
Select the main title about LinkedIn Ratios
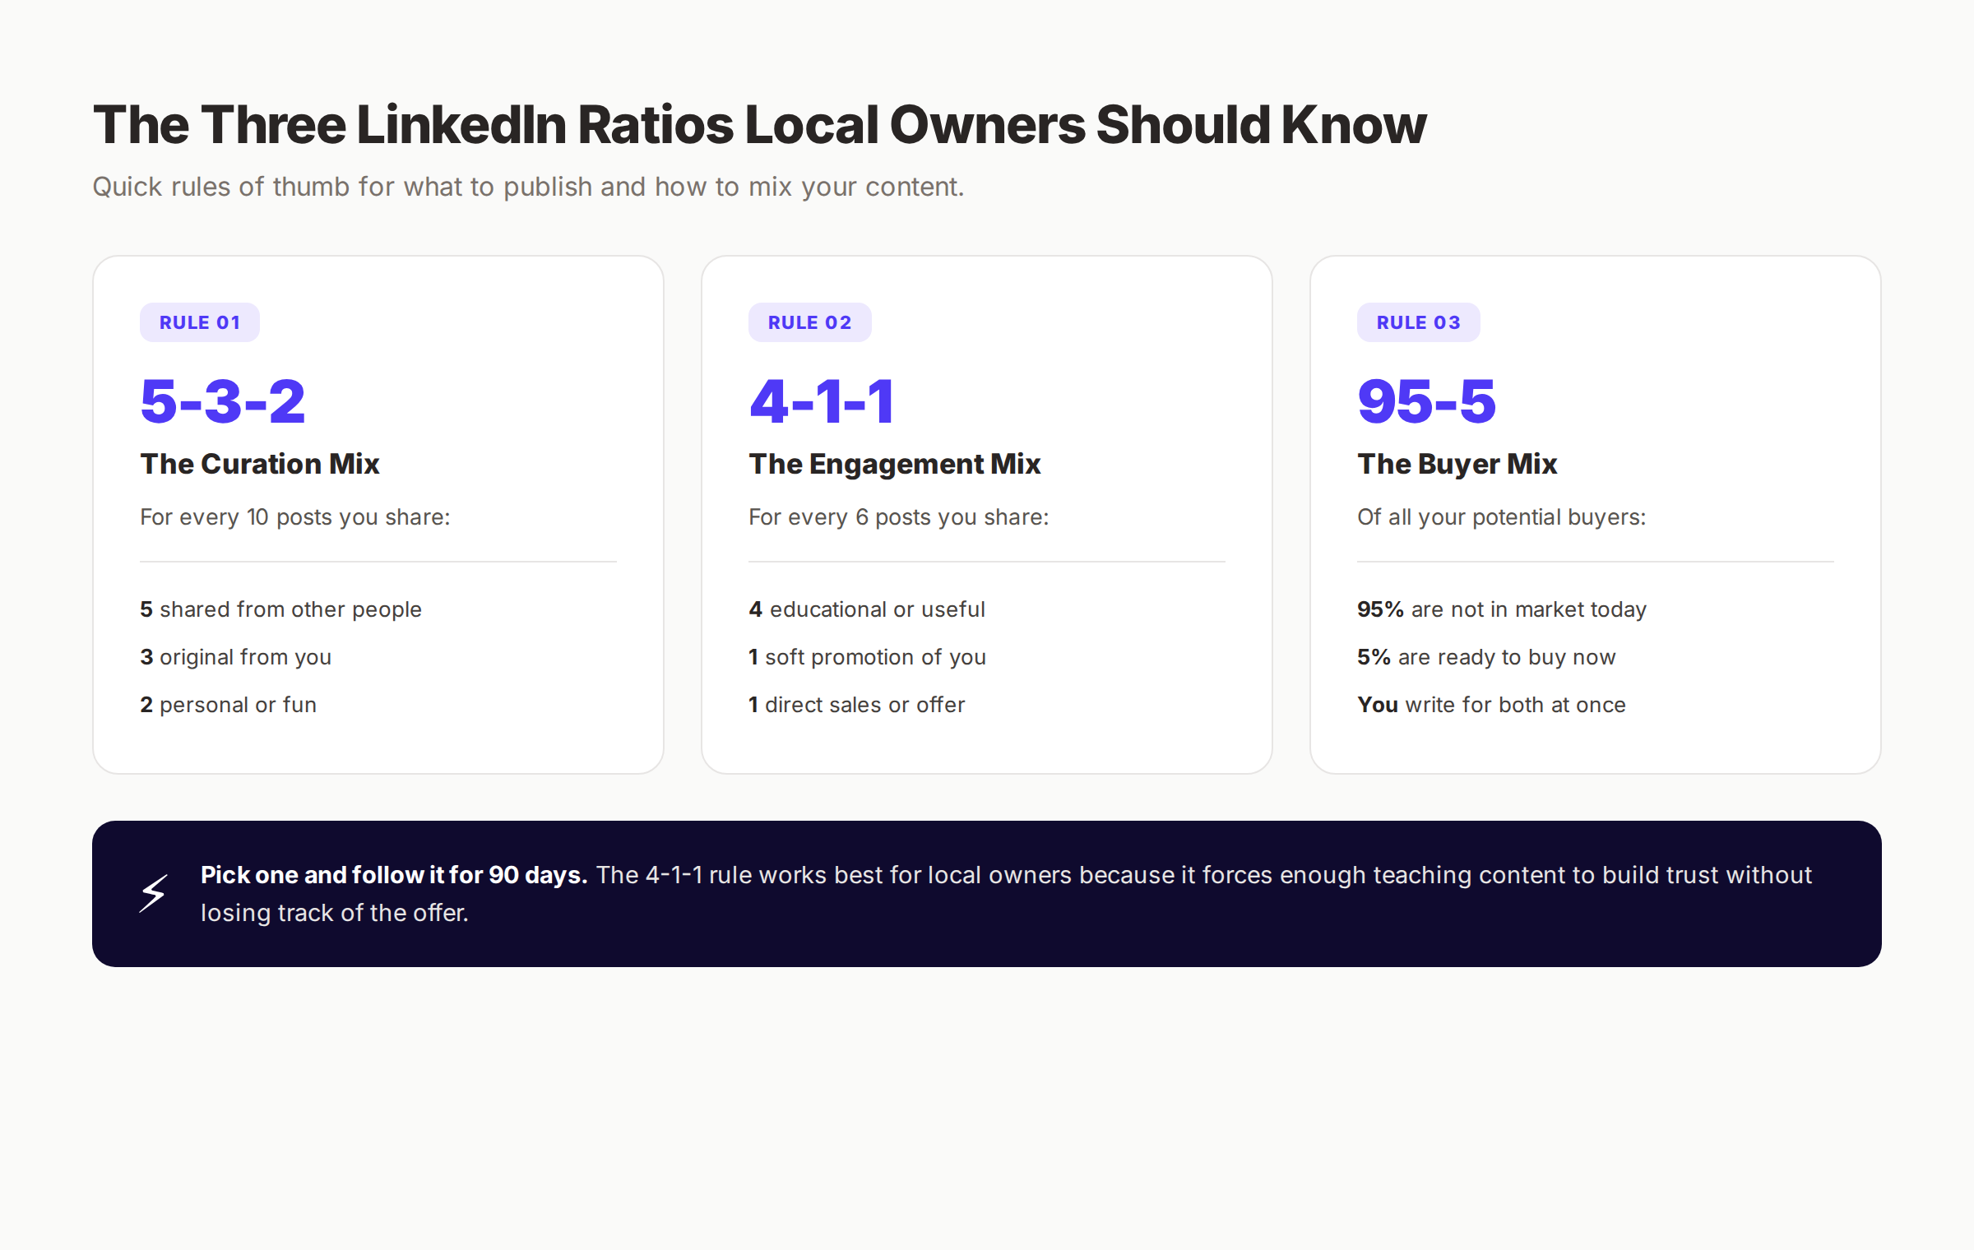click(759, 125)
